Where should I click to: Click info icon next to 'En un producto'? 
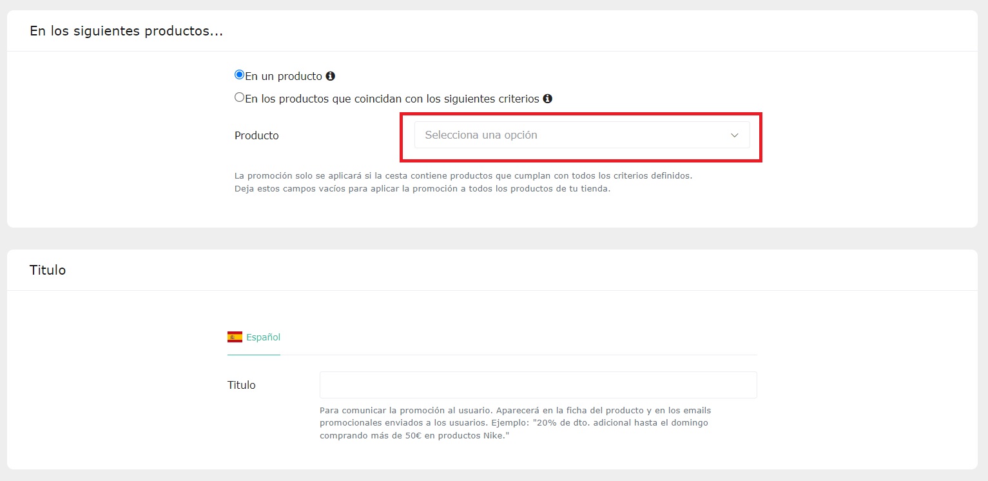point(331,76)
